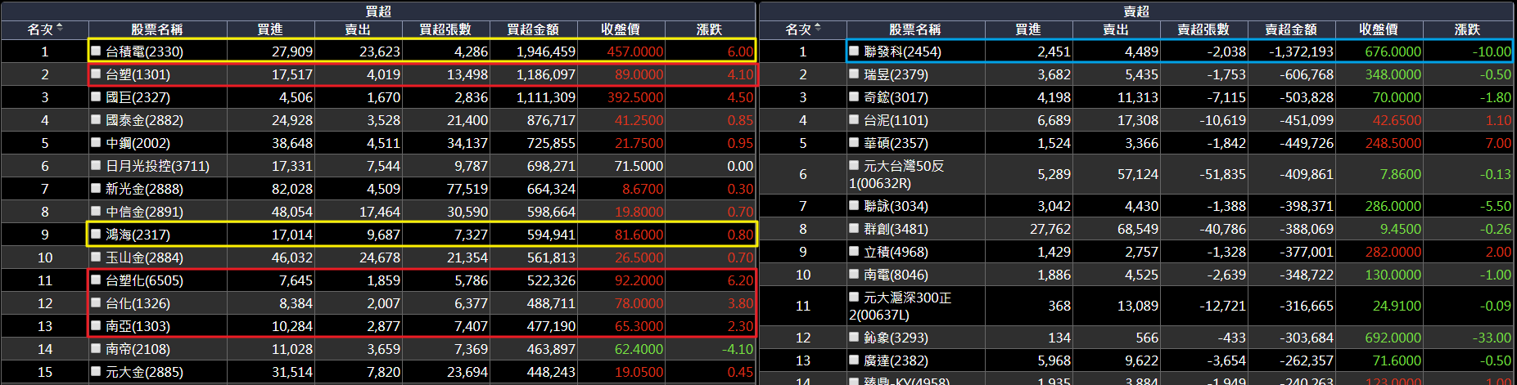This screenshot has height=385, width=1517.
Task: Click the 漲跌 value -4.10
Action: click(x=738, y=349)
